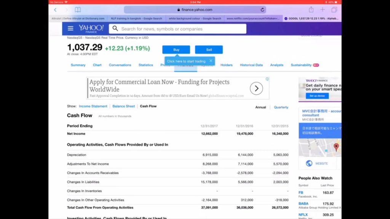390x219 pixels.
Task: Open the FB symbol under People Also Watch
Action: [301, 192]
